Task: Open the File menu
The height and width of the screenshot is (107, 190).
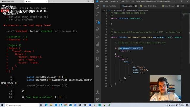Action: click(102, 1)
